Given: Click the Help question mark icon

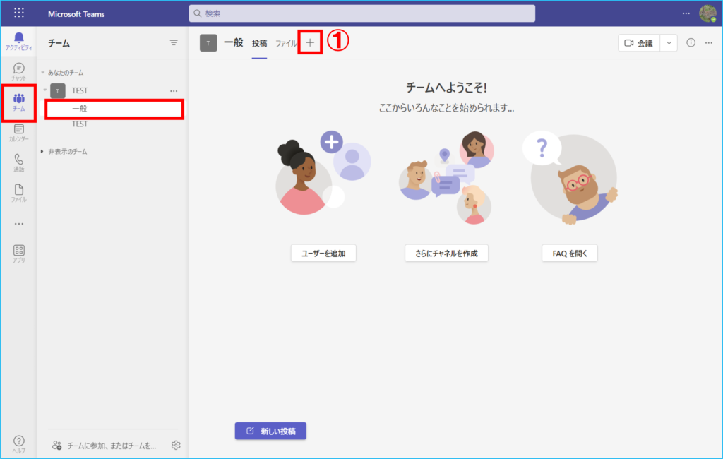Looking at the screenshot, I should pyautogui.click(x=19, y=443).
